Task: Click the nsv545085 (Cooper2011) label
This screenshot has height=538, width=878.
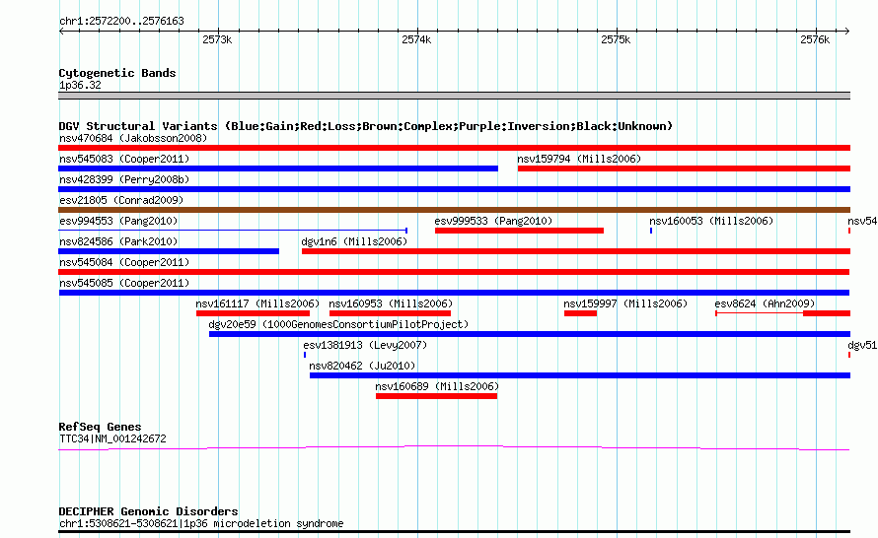Action: click(124, 283)
